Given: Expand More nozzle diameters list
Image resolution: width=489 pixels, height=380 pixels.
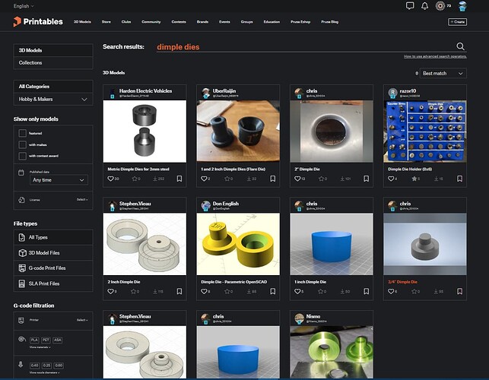Looking at the screenshot, I should tap(44, 372).
